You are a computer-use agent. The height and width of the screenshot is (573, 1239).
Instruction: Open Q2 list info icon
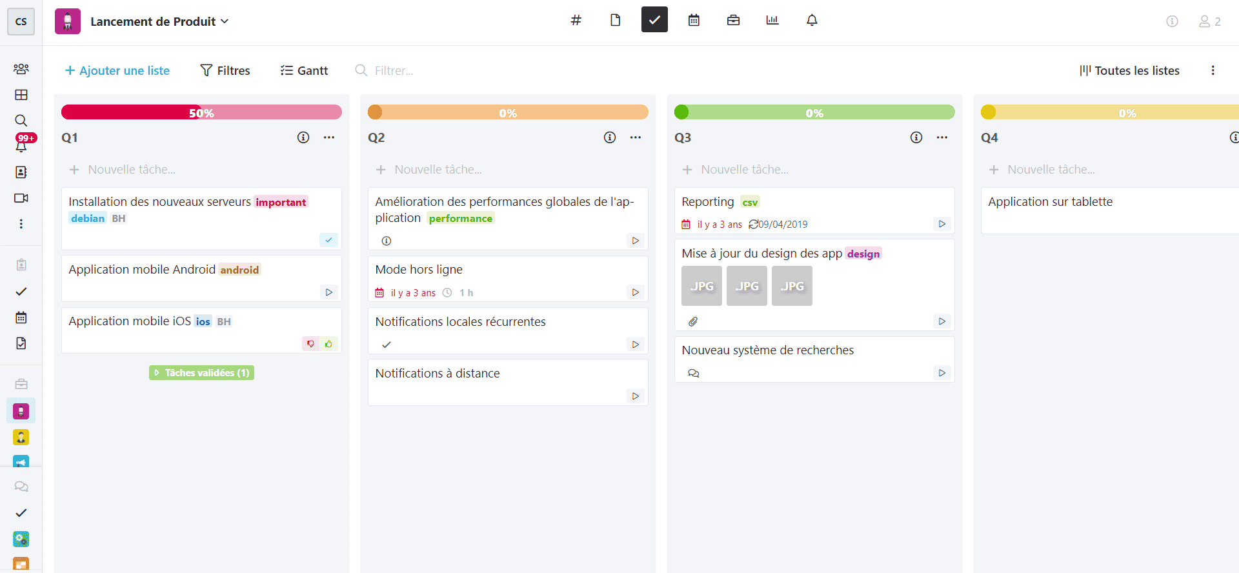[610, 137]
